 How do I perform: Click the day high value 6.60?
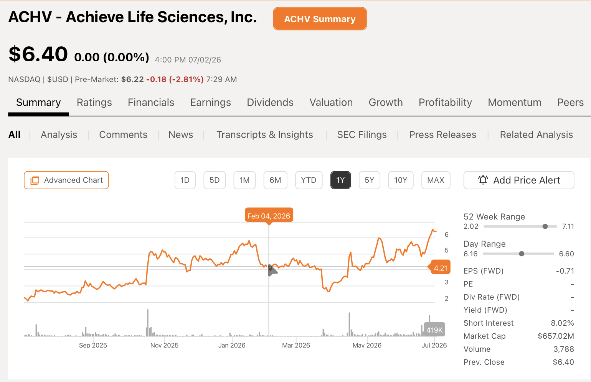coord(566,254)
